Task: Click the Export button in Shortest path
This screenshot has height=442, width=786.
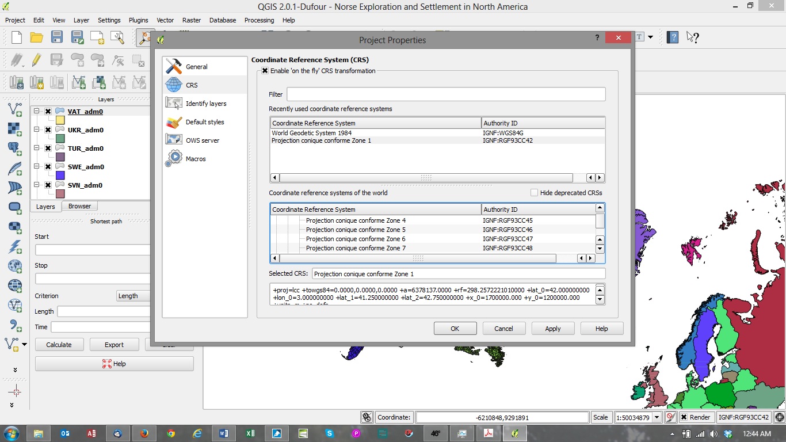Action: [x=114, y=345]
